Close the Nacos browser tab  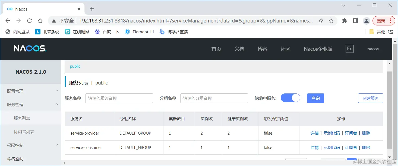(79, 9)
